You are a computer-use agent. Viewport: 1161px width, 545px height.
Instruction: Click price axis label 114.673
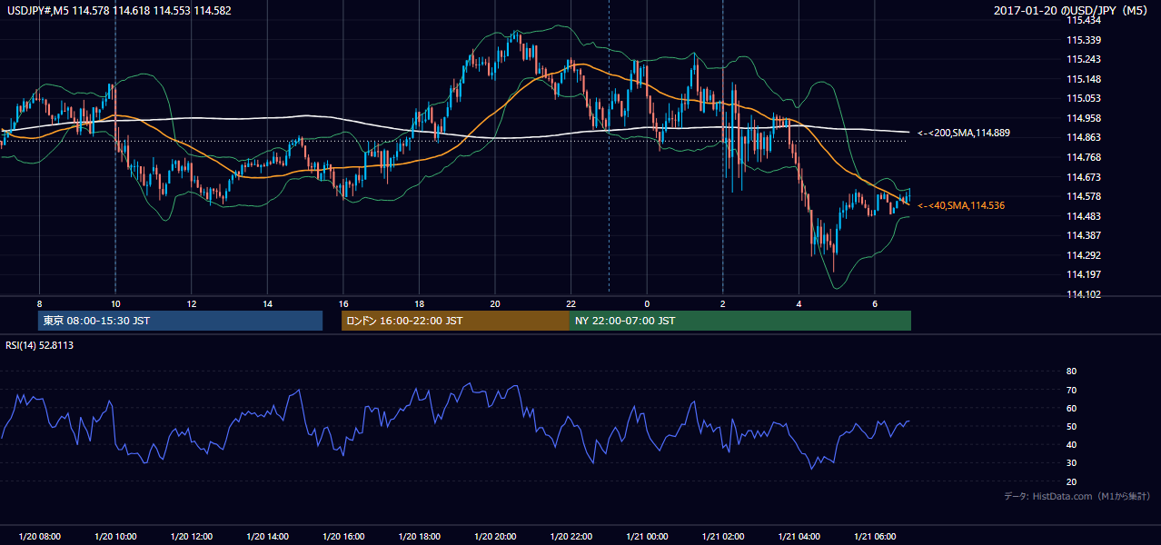(x=1084, y=177)
